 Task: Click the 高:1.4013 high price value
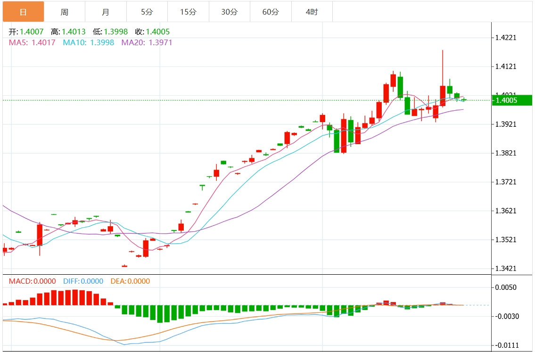pyautogui.click(x=68, y=32)
